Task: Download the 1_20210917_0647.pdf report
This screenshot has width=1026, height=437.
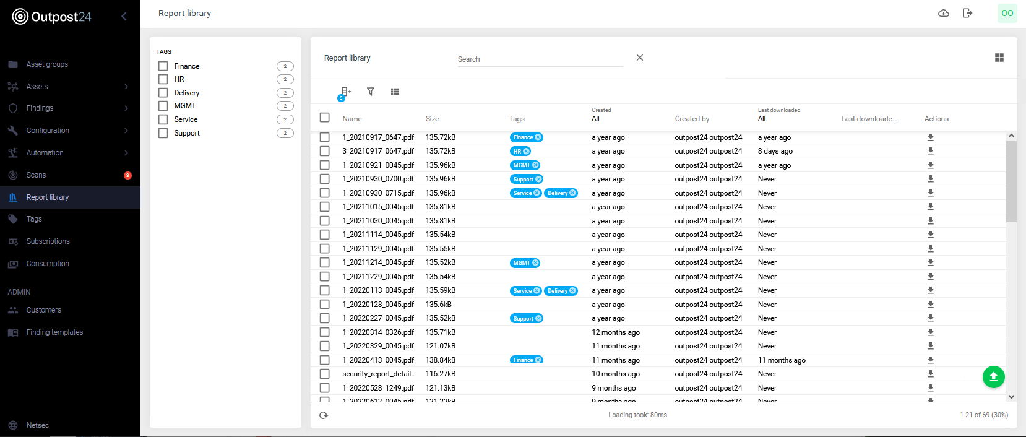Action: [x=931, y=137]
